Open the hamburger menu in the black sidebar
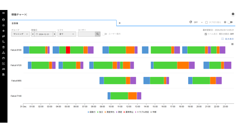 click(x=3, y=13)
